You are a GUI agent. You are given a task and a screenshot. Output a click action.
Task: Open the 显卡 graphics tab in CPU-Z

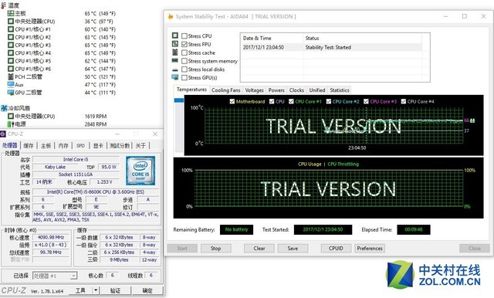(98, 146)
